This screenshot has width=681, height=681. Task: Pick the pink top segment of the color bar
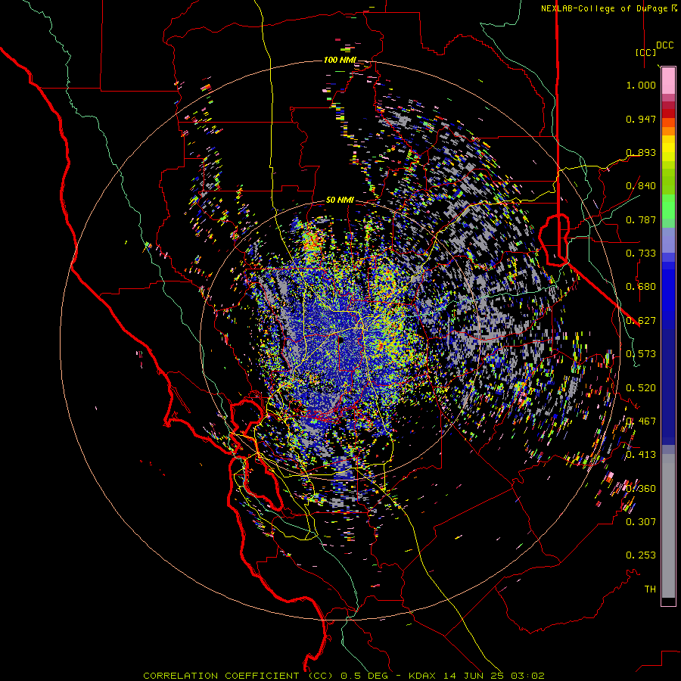(668, 81)
